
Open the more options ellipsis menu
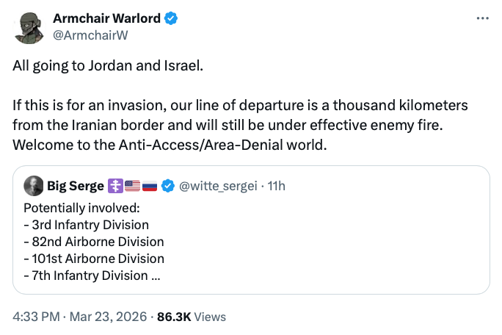coord(482,18)
